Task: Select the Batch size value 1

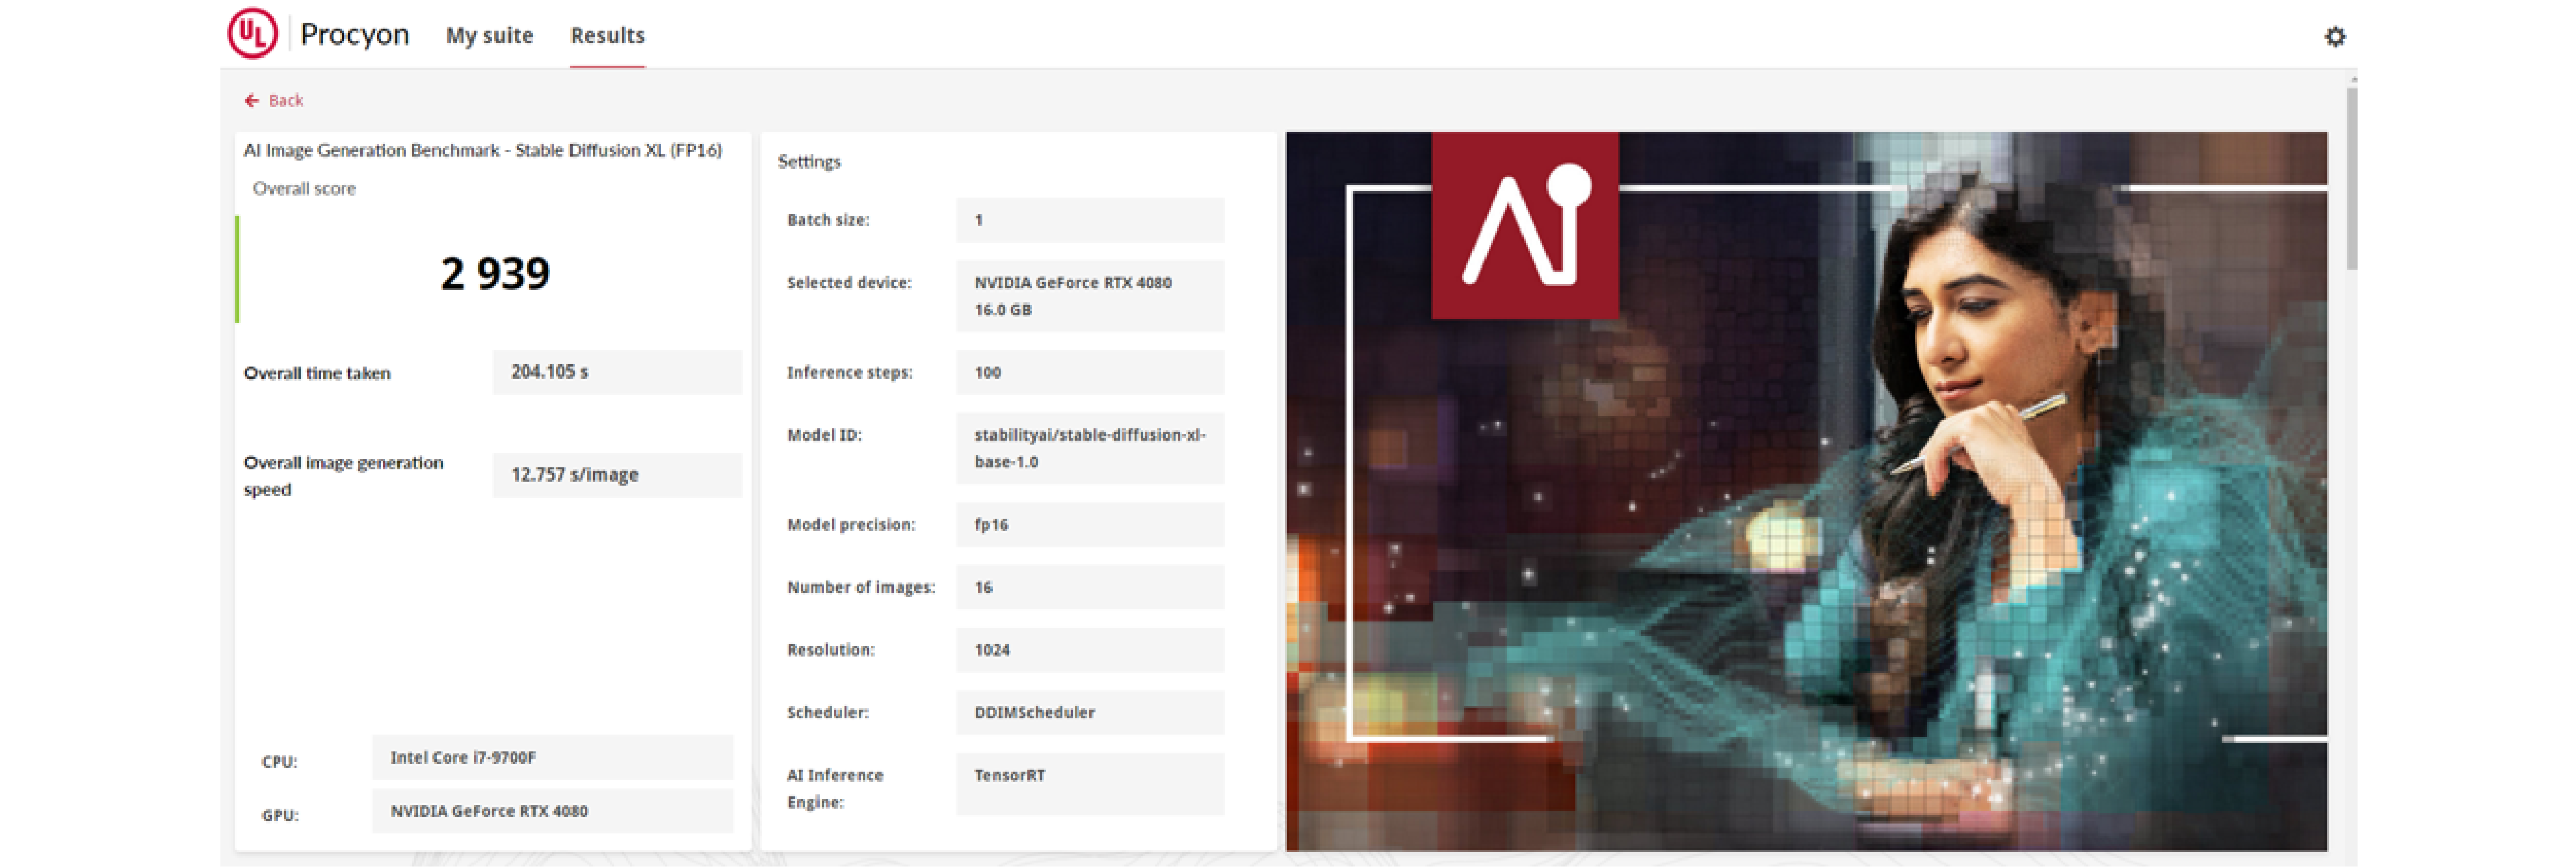Action: 1090,220
